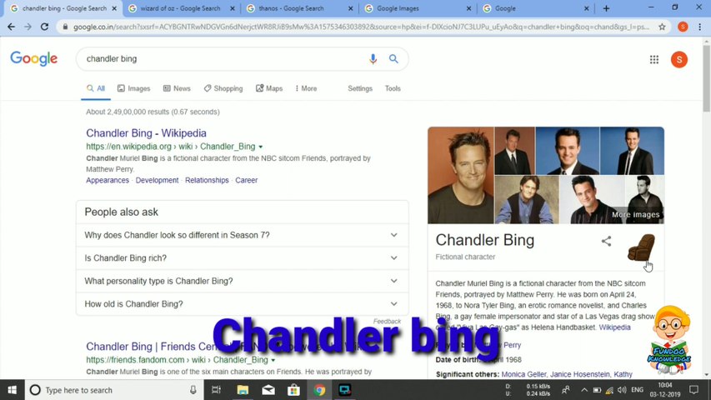Viewport: 711px width, 400px height.
Task: Open the Wikipedia result URL dropdown arrow
Action: [x=260, y=147]
